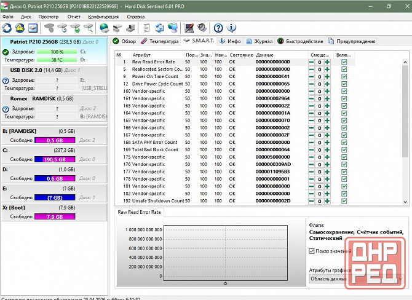
Task: Click minus offset for Reallocated Sectors Count
Action: point(311,69)
